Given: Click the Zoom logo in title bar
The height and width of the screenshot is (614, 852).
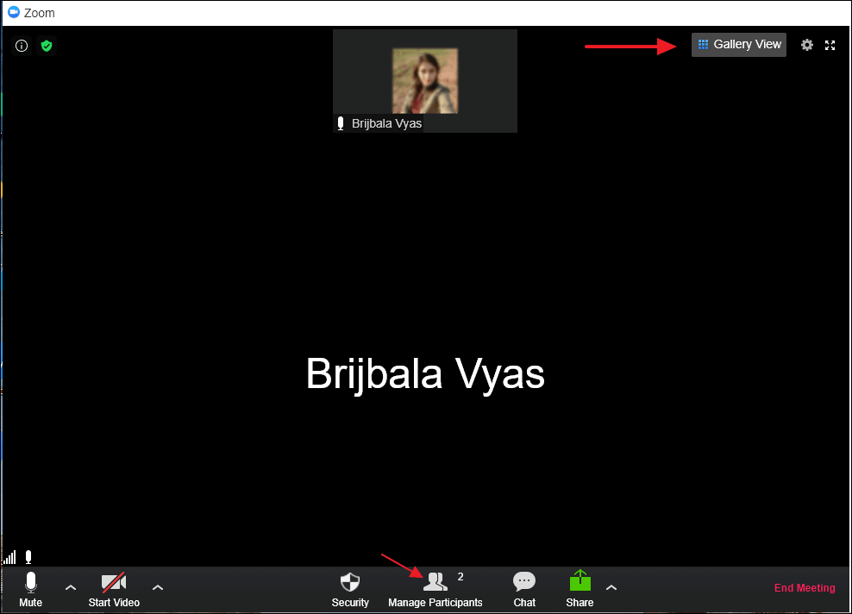Looking at the screenshot, I should click(14, 12).
